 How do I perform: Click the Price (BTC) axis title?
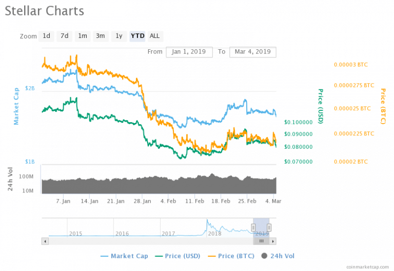pyautogui.click(x=383, y=106)
